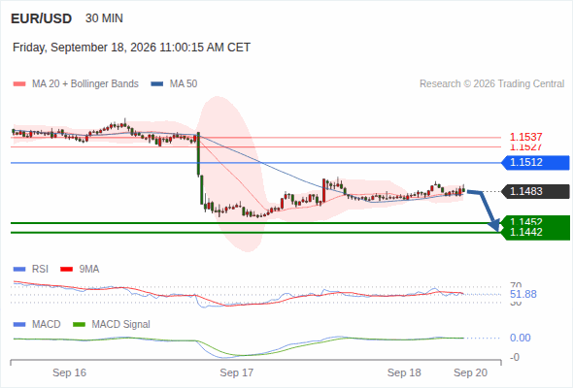Click the blue RSI legend swatch
This screenshot has height=388, width=573.
tap(19, 270)
